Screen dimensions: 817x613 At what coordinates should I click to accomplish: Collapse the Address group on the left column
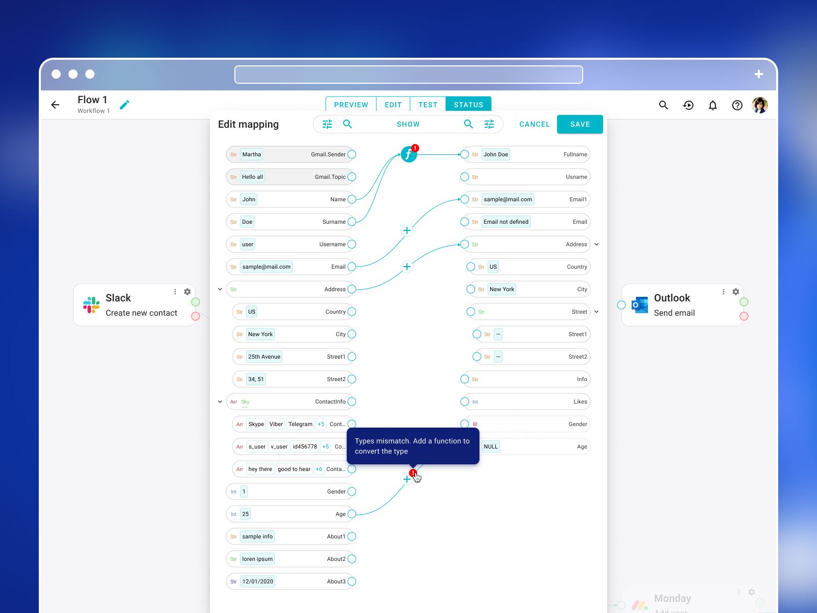click(220, 289)
